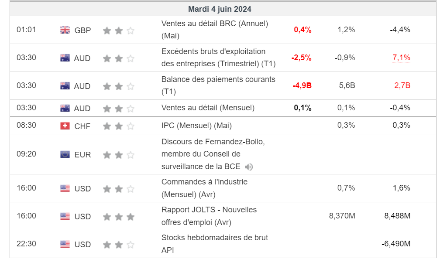Open Stocks hebdomadaires de brut API
Viewport: 440px width, 259px height.
214,244
